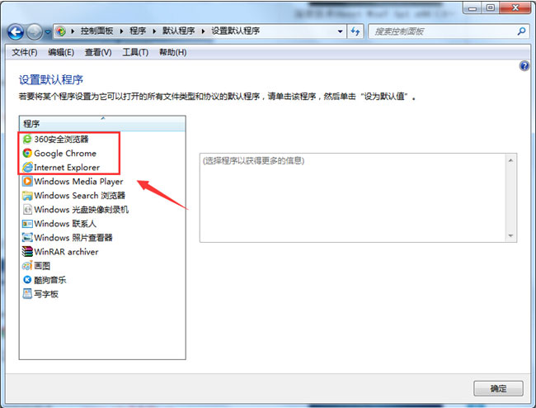Sort list by the 程序 column header

(x=102, y=124)
